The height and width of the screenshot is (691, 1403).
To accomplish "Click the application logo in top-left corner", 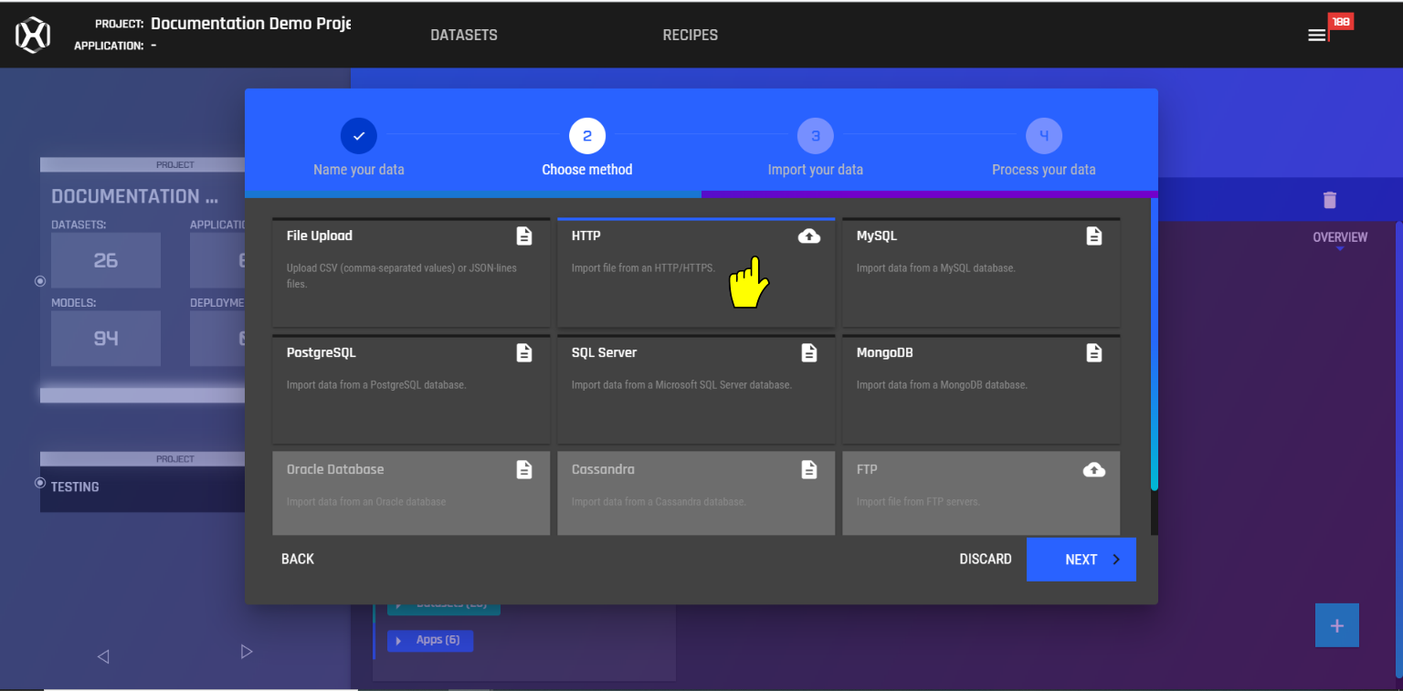I will 32,35.
